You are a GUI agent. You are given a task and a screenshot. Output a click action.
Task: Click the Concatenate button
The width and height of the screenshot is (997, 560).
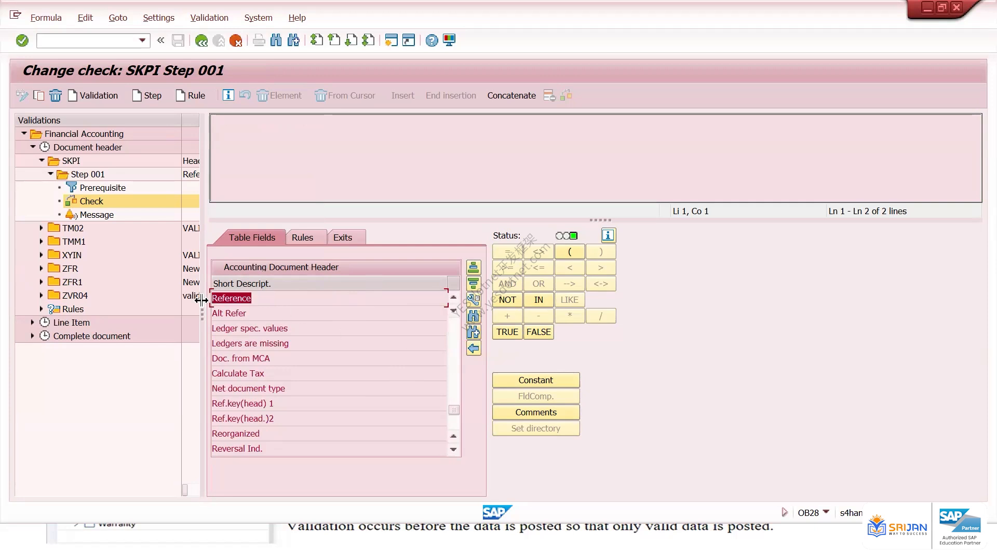[x=511, y=95]
